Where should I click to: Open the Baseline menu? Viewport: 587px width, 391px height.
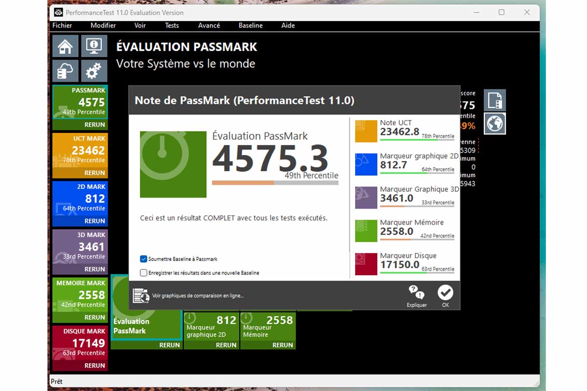point(250,25)
